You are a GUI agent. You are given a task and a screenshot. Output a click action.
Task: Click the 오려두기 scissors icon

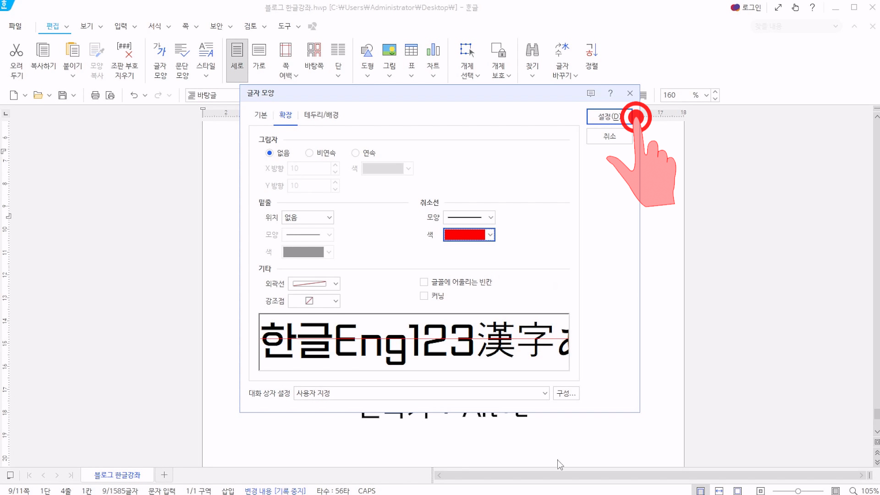(16, 50)
